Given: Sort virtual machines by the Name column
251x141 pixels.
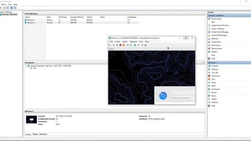Looking at the screenshot, I should pyautogui.click(x=27, y=17).
